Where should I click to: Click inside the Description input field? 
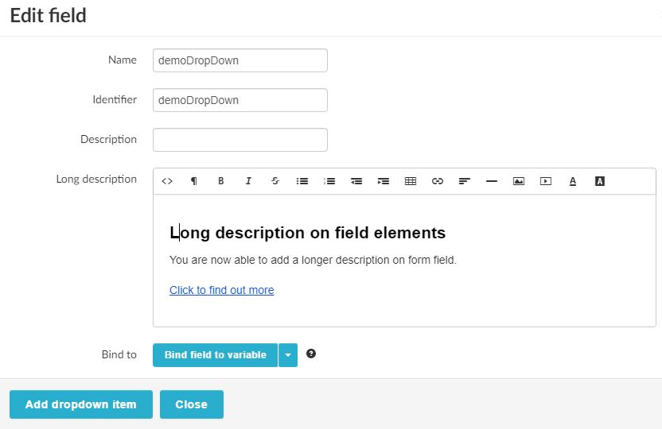[x=239, y=140]
